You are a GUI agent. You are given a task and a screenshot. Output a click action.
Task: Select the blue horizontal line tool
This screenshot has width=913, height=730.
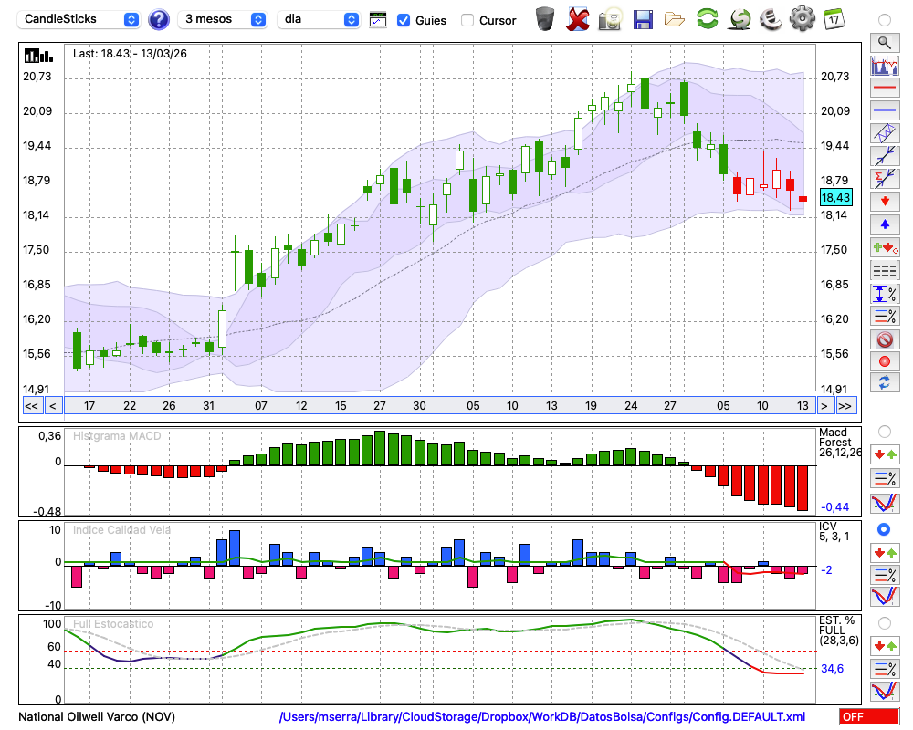coord(885,110)
